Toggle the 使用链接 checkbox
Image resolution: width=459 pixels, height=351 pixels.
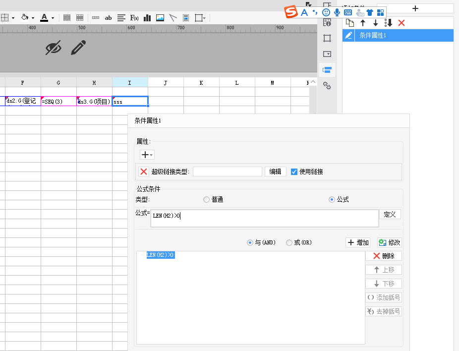[294, 172]
